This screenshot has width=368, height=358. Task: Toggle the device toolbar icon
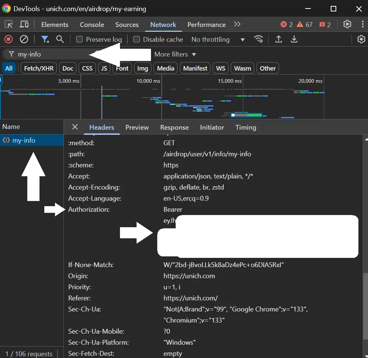(x=24, y=24)
